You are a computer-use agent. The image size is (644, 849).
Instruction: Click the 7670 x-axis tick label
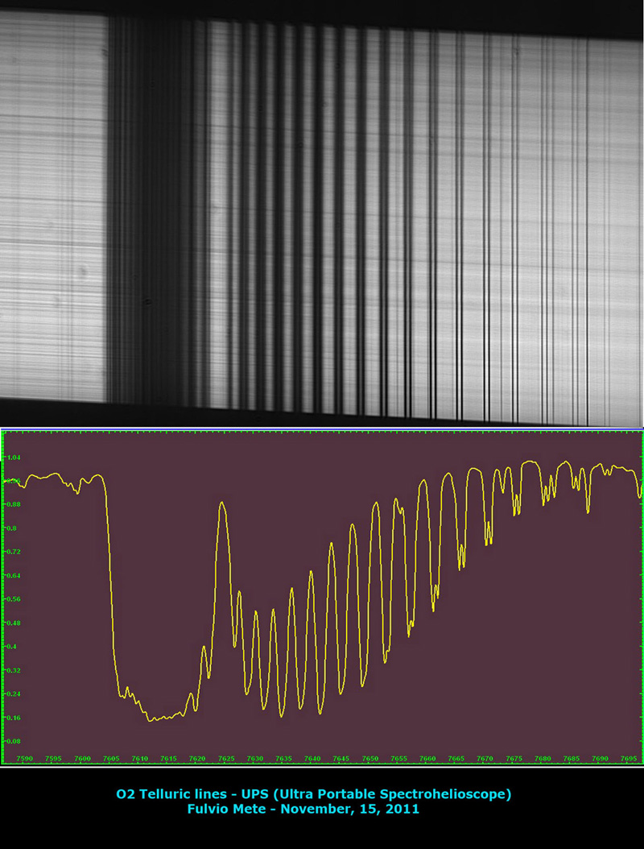485,758
